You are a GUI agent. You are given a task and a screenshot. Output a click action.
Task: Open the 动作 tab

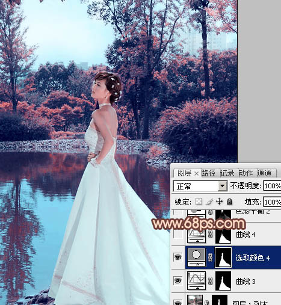246,173
